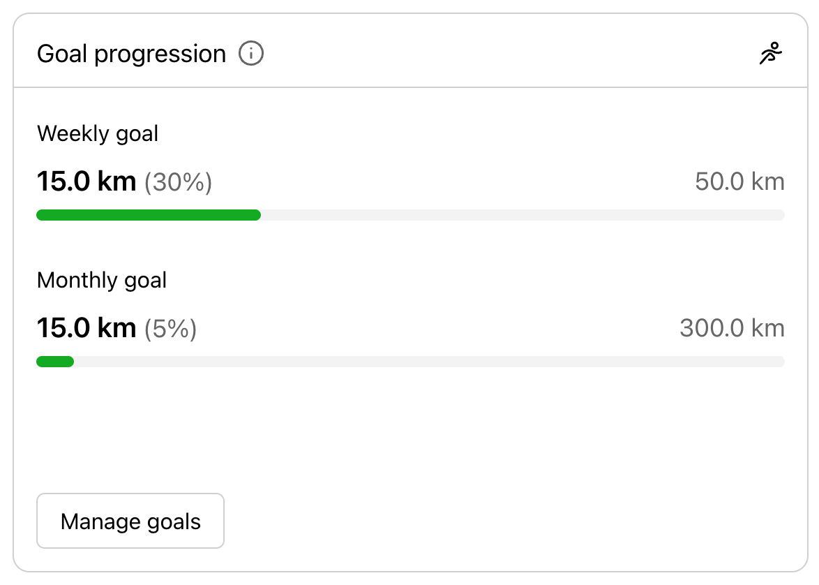
Task: Click the 300.0 km monthly target
Action: (732, 328)
